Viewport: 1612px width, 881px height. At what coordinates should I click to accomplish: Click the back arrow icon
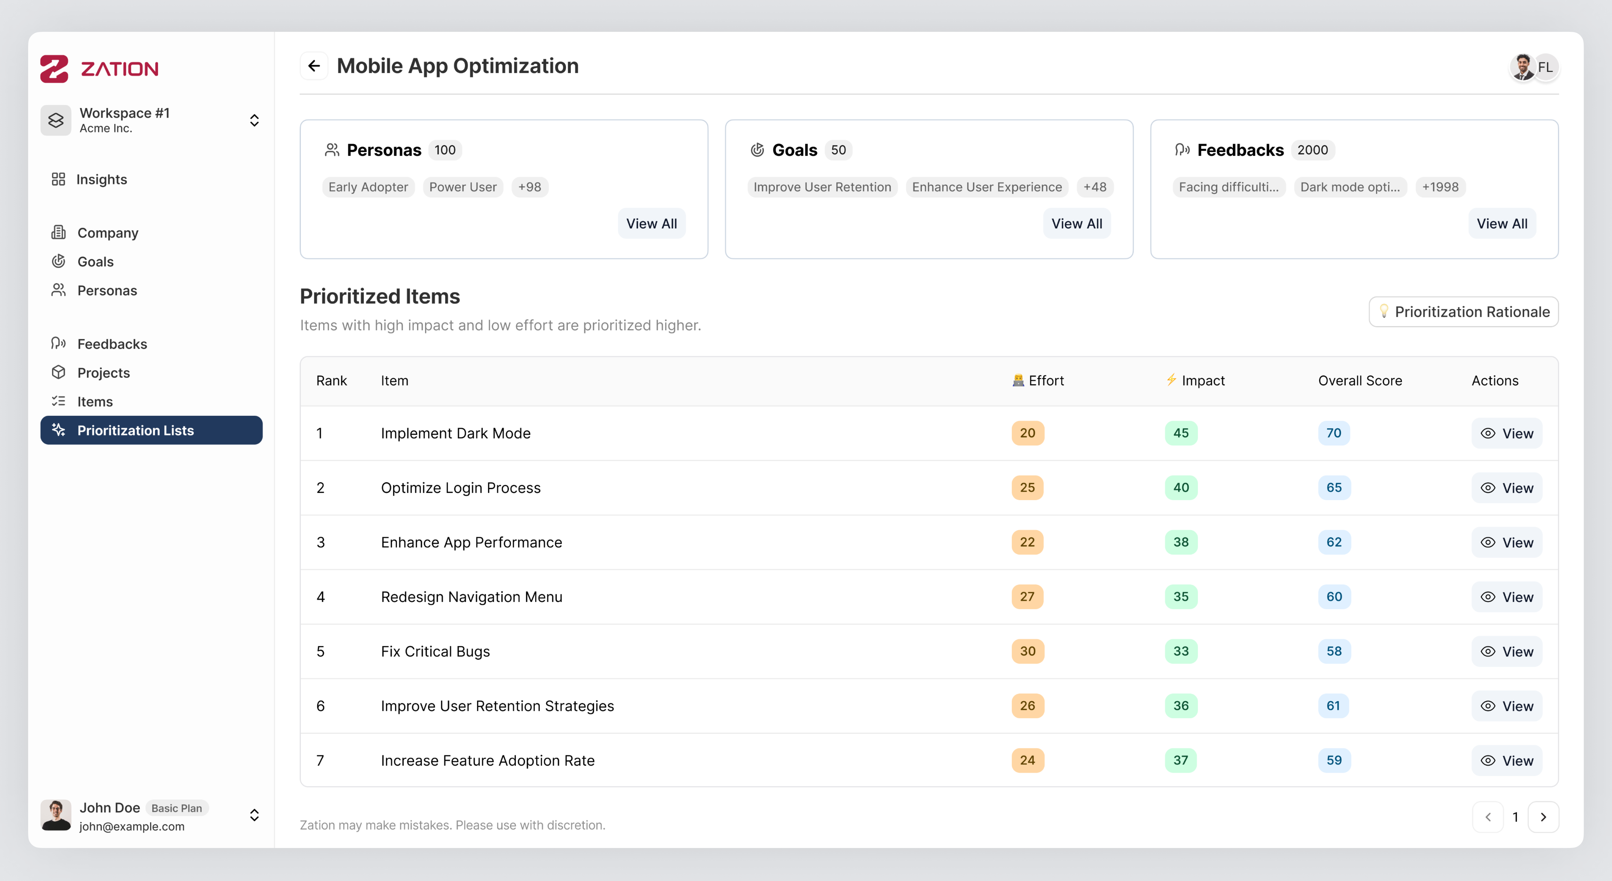(314, 66)
